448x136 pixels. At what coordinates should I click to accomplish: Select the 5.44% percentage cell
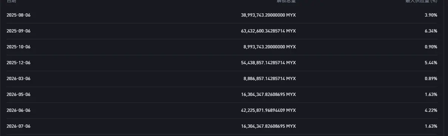click(431, 62)
